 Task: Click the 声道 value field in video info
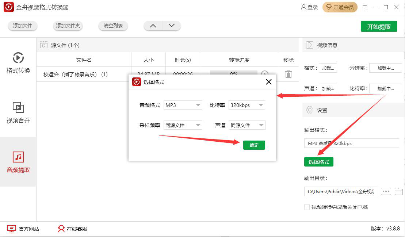pos(328,88)
